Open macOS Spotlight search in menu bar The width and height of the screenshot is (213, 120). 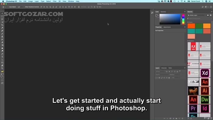(203, 1)
